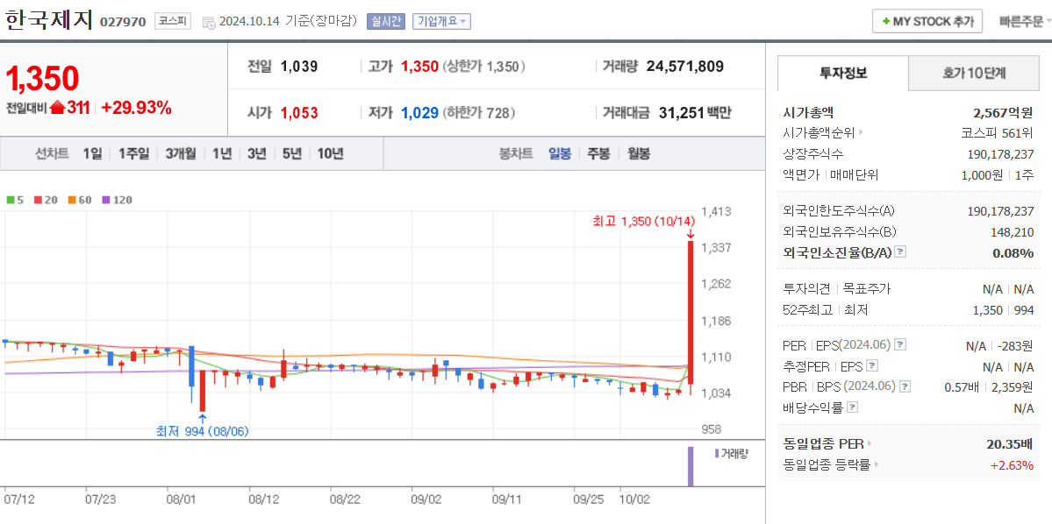Click the 52주최고 label
Screen dimensions: 1052x524
tap(808, 310)
